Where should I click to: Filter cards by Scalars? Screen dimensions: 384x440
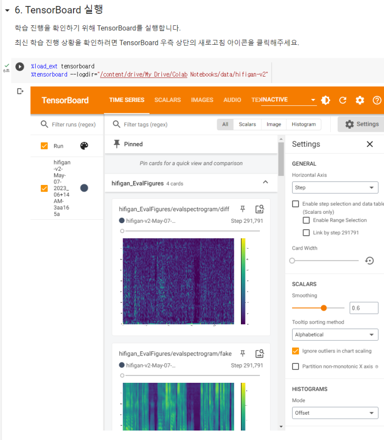pyautogui.click(x=247, y=124)
